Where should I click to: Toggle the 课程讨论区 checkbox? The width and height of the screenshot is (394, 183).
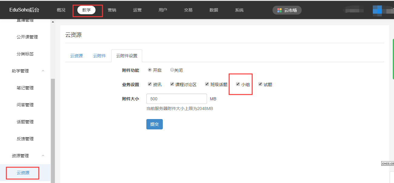(172, 84)
